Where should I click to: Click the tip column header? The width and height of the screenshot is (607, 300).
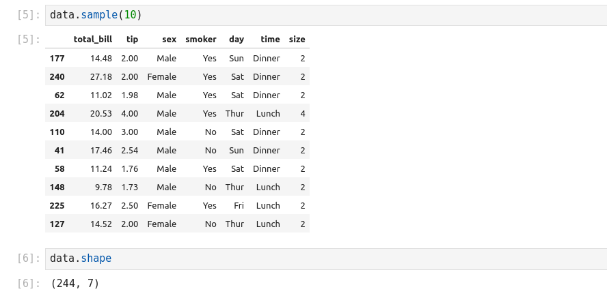(x=132, y=40)
